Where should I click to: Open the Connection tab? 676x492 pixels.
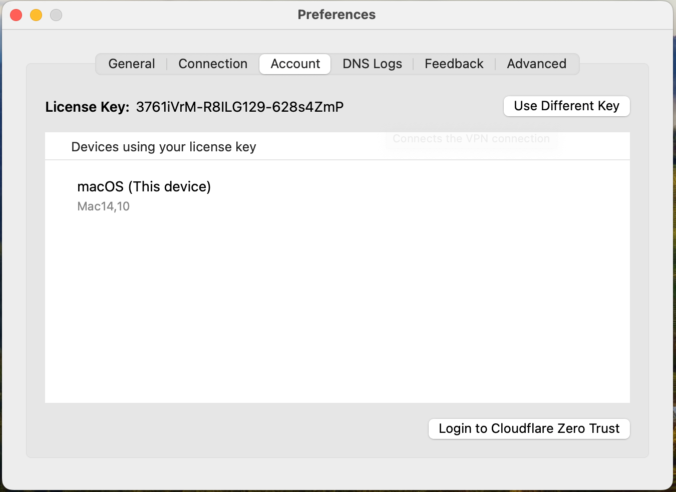(x=213, y=64)
